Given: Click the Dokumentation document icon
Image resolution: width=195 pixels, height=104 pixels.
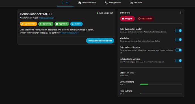Looking at the screenshot, I should [79, 3].
